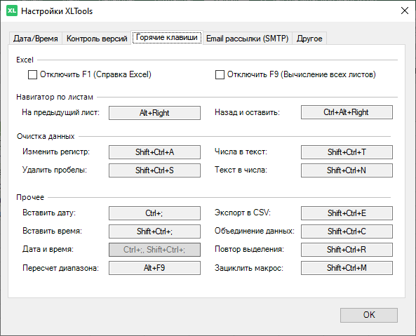Viewport: 416px width, 336px height.
Task: Open the Контроль версий tab
Action: [97, 39]
